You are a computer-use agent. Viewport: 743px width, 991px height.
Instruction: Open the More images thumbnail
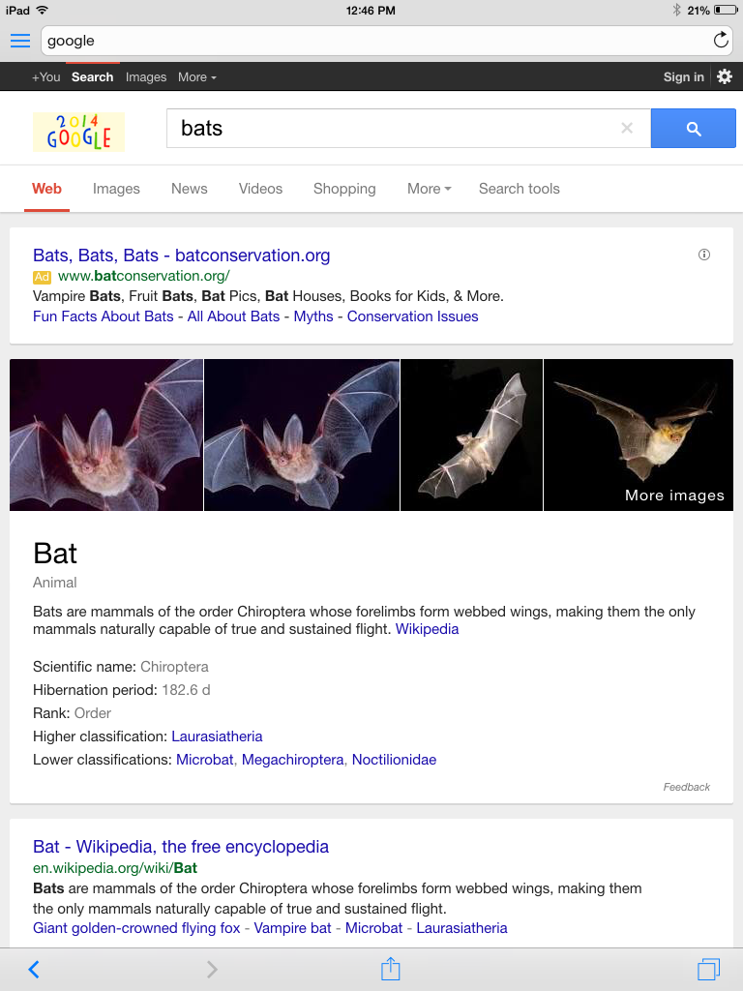(639, 435)
